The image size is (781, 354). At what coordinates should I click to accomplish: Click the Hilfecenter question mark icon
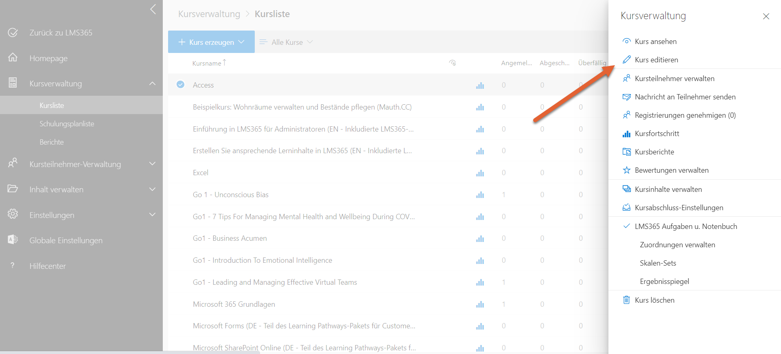[x=13, y=266]
